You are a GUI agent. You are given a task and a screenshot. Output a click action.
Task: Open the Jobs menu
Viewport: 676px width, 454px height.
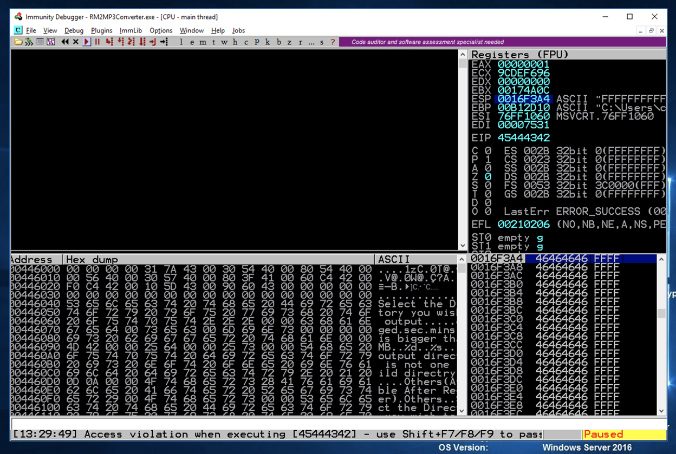(x=238, y=30)
